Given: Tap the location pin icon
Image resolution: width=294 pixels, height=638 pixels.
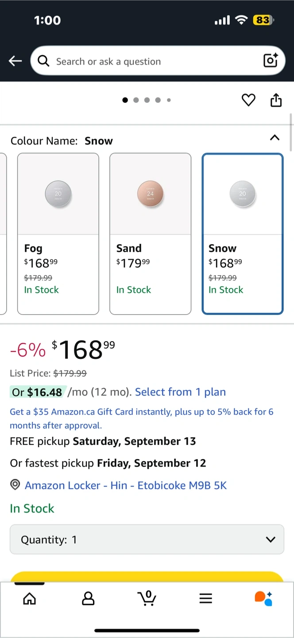Looking at the screenshot, I should [x=15, y=485].
